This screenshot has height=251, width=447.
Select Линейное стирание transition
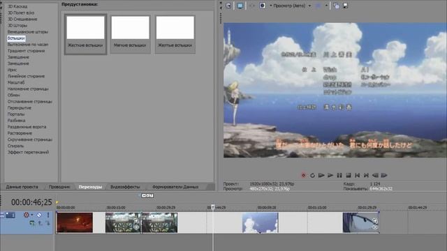coord(26,76)
